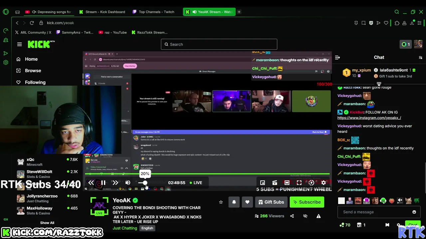The image size is (426, 239).
Task: Reload the current page
Action: (x=32, y=23)
